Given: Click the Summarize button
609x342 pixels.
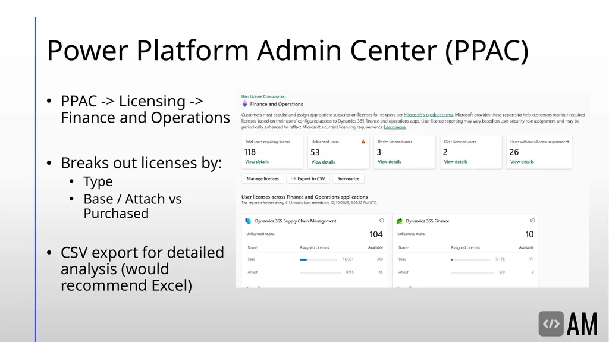Looking at the screenshot, I should 348,179.
